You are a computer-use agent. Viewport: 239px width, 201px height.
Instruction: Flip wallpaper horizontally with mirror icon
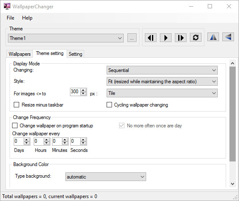213,37
